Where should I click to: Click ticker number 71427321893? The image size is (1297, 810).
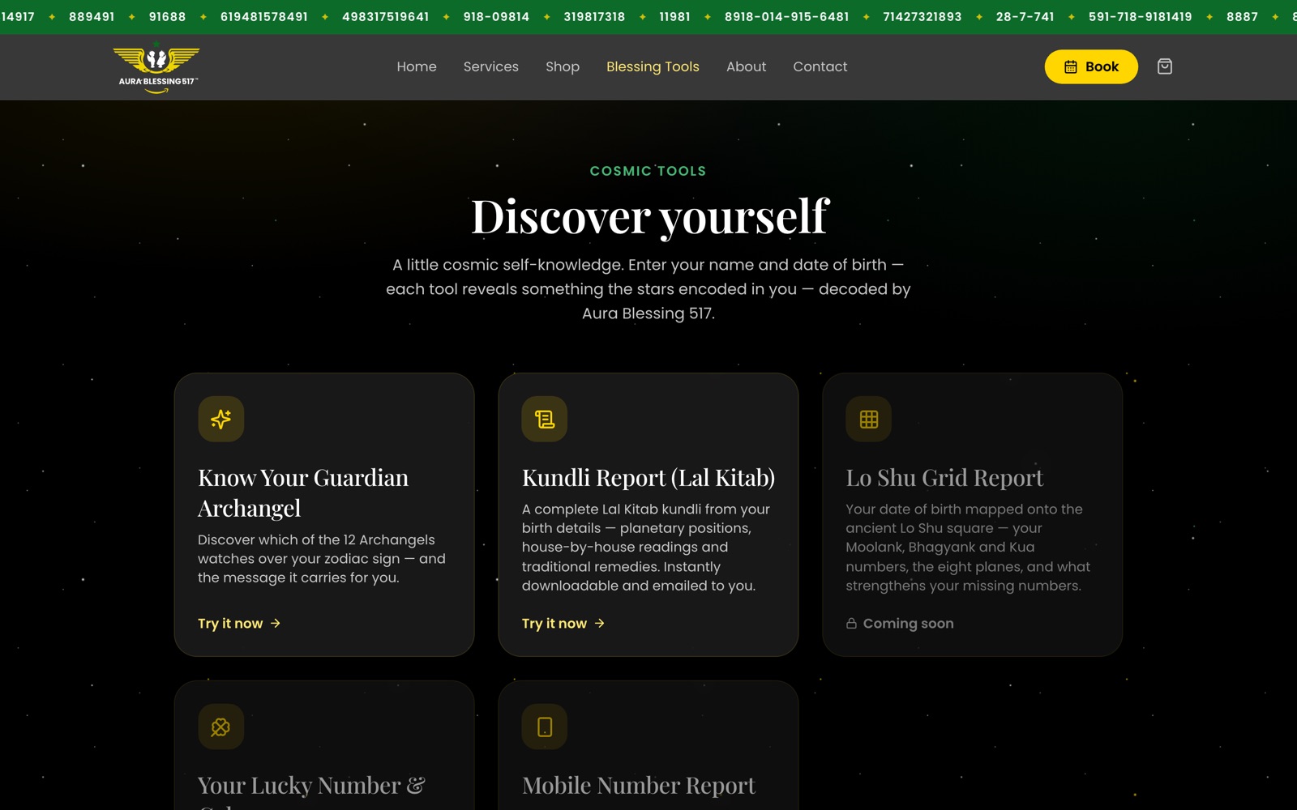click(x=922, y=16)
